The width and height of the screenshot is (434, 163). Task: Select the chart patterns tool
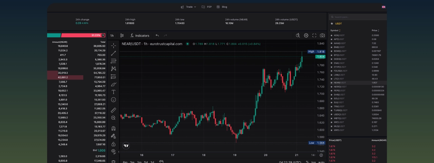(x=114, y=68)
